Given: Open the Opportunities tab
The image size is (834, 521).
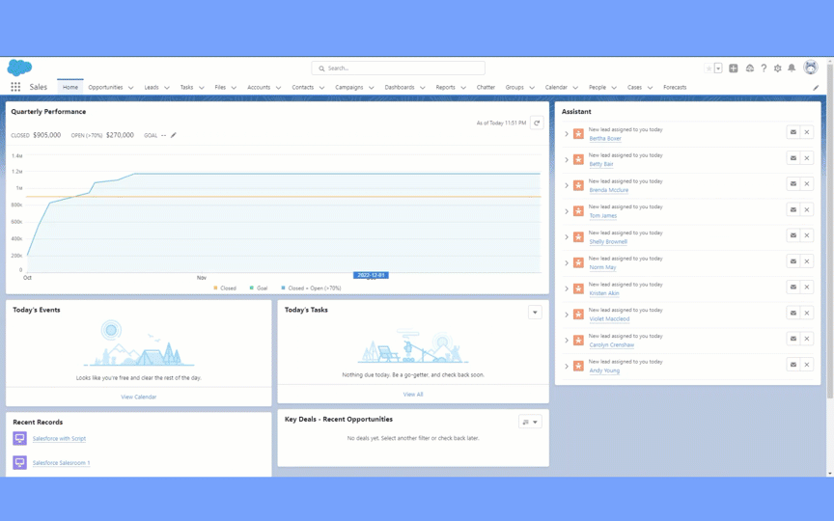Looking at the screenshot, I should pyautogui.click(x=105, y=87).
